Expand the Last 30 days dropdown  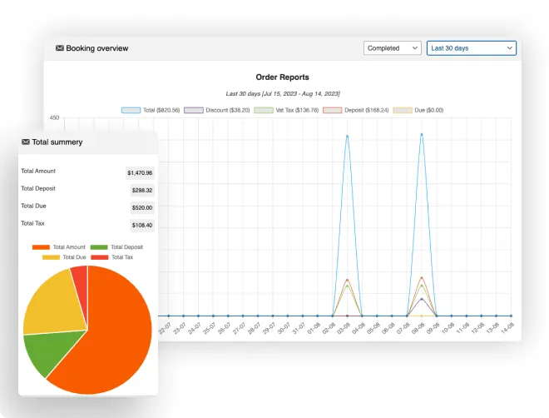[471, 48]
